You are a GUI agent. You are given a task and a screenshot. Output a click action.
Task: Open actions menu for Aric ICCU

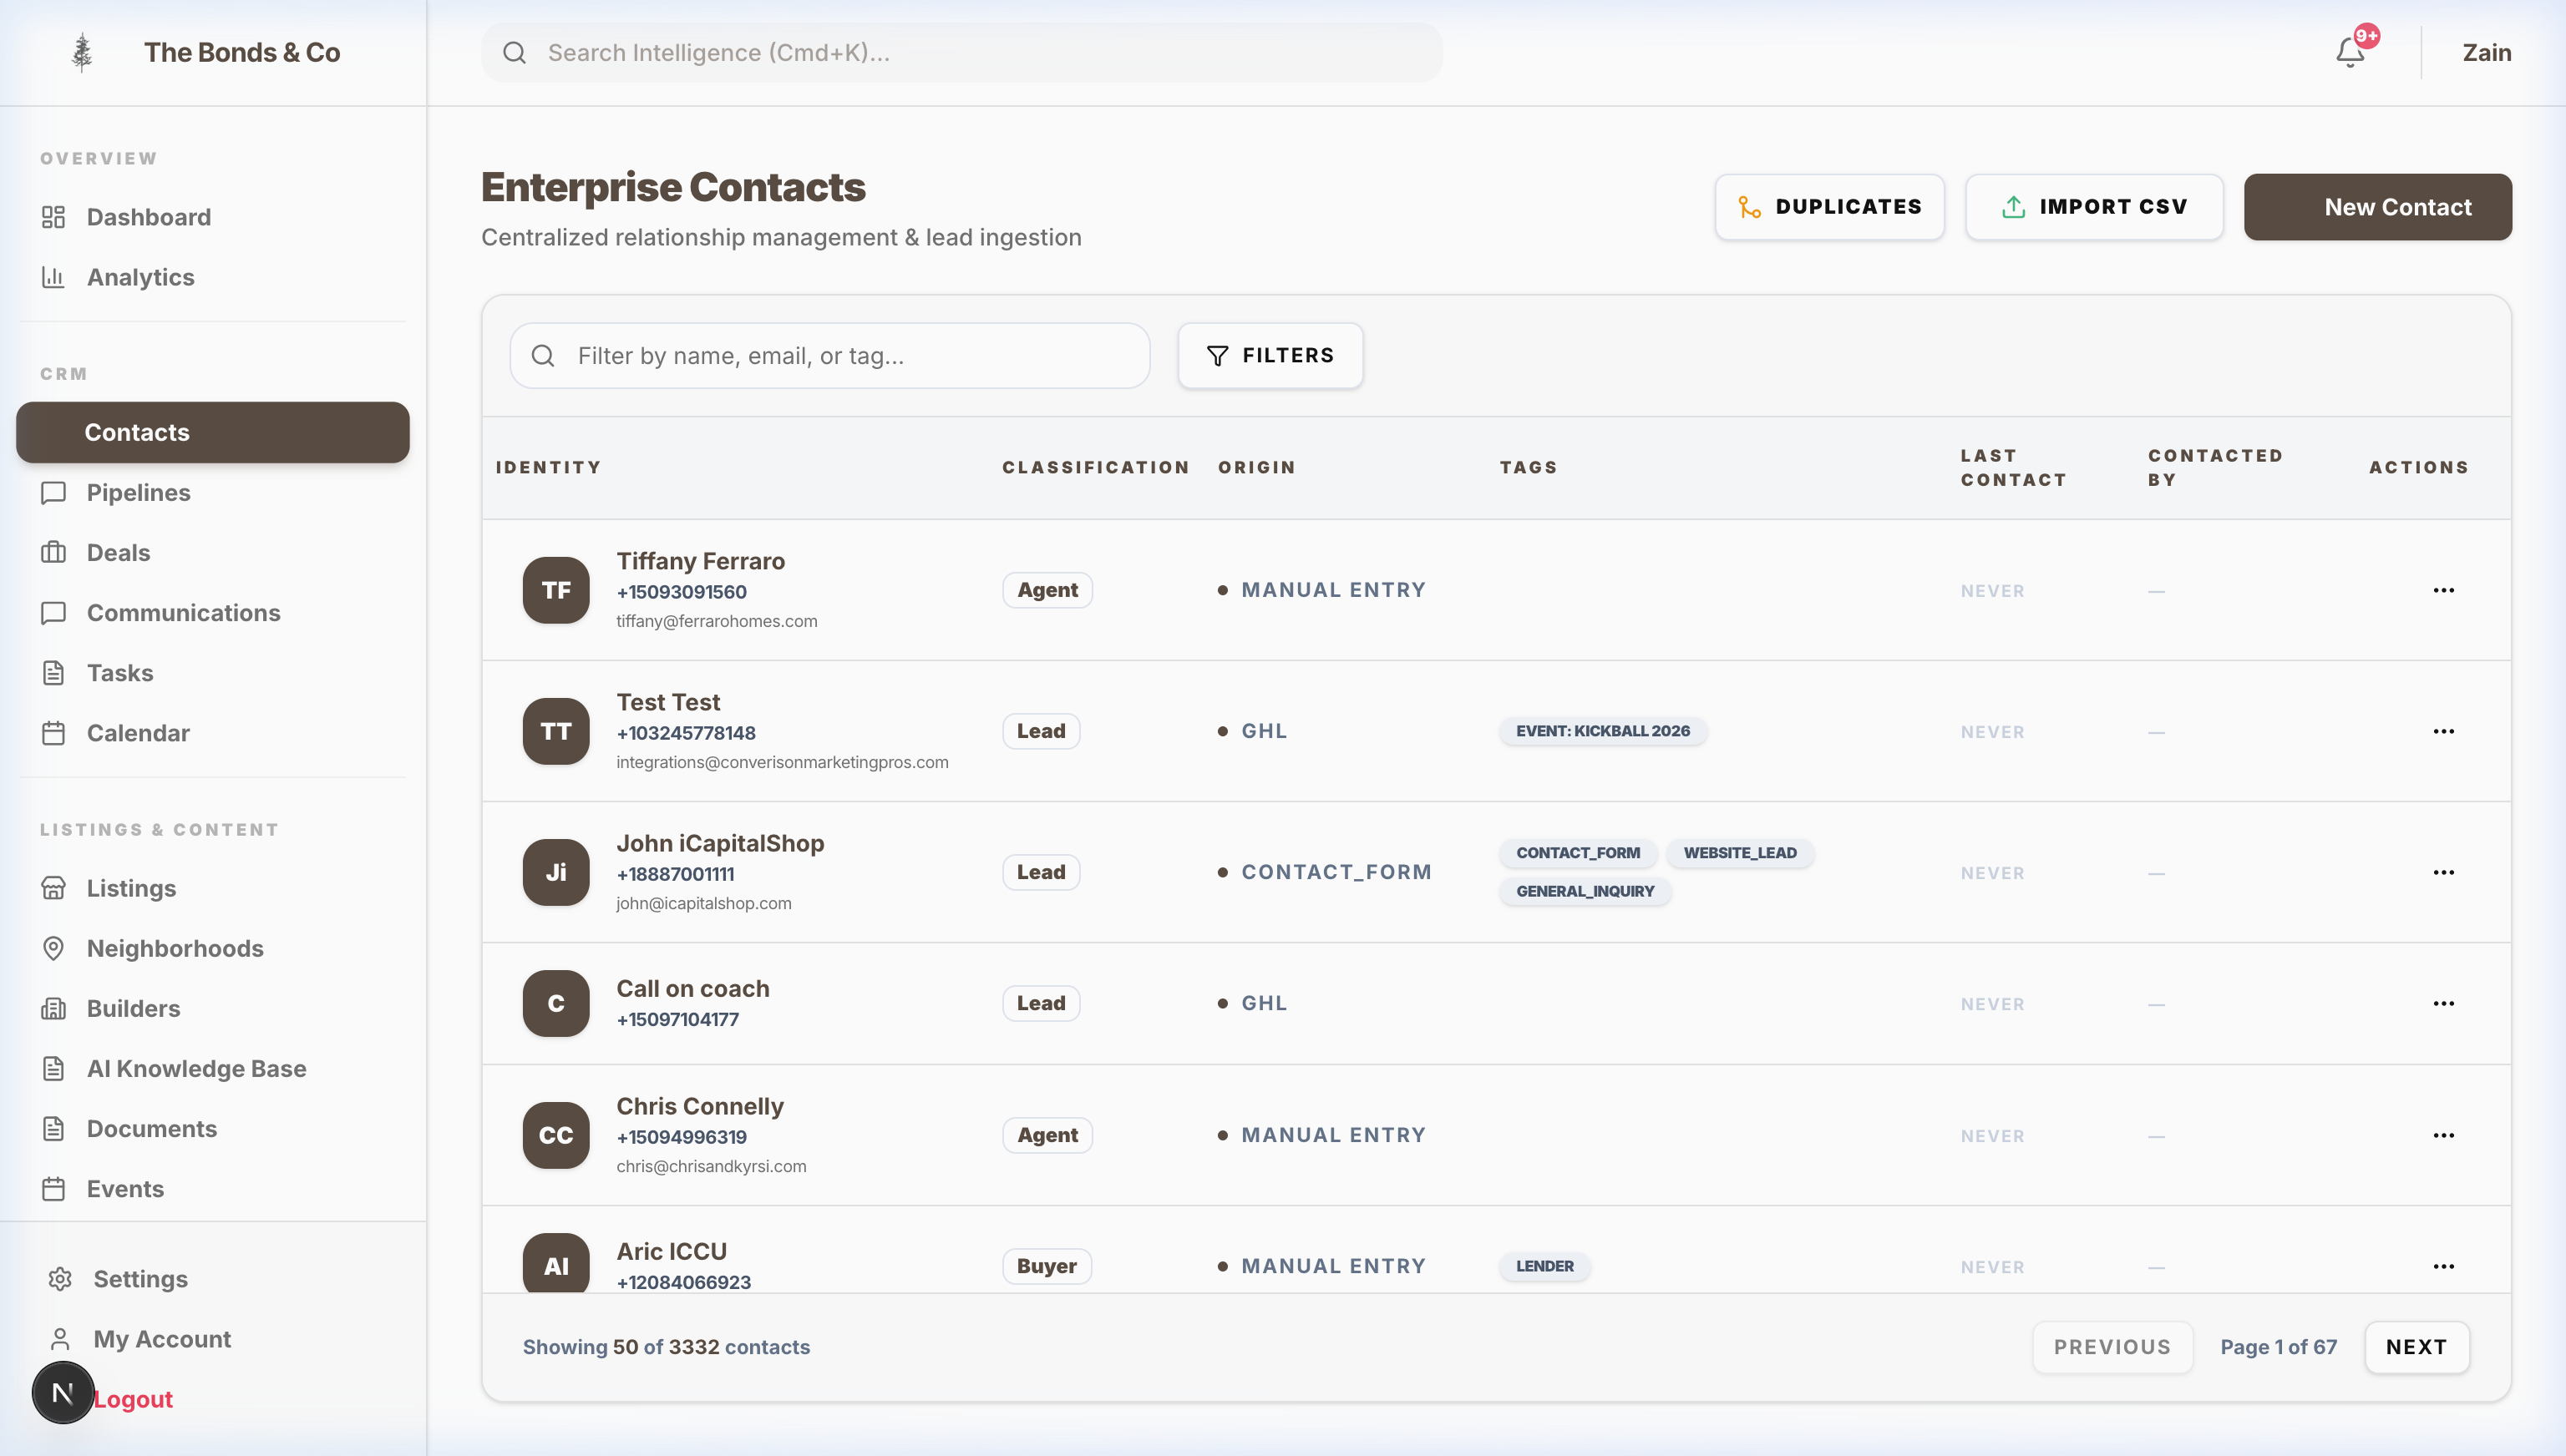[x=2443, y=1266]
